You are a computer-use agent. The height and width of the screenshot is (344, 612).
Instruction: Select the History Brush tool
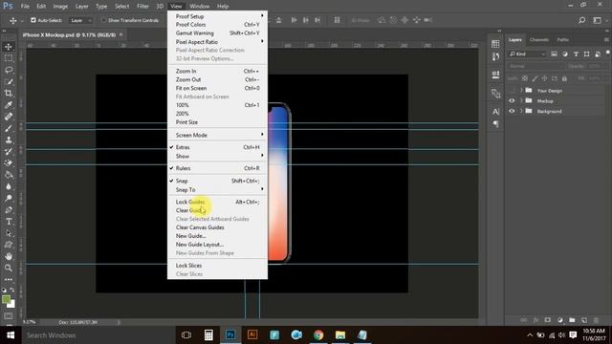[9, 152]
